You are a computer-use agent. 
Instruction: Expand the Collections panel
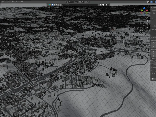(x=154, y=62)
